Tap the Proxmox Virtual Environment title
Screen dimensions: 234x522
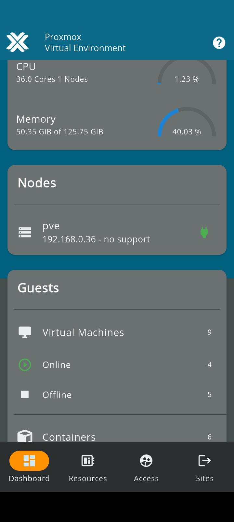point(85,42)
